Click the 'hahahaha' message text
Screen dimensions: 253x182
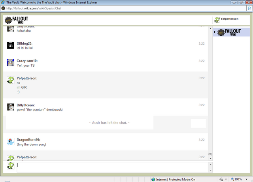tap(24, 31)
